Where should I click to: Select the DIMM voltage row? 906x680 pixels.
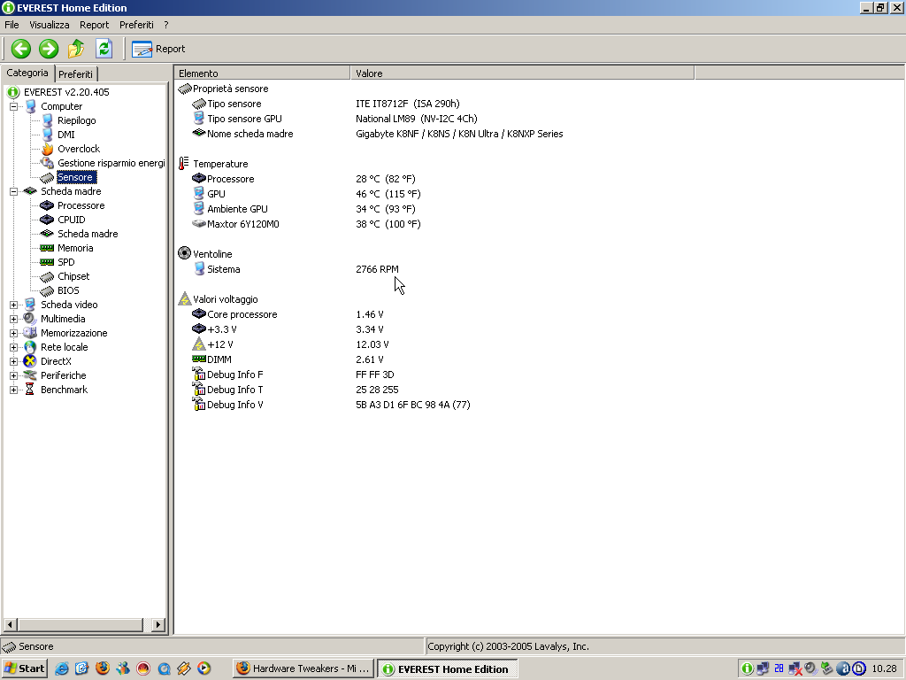[x=288, y=359]
